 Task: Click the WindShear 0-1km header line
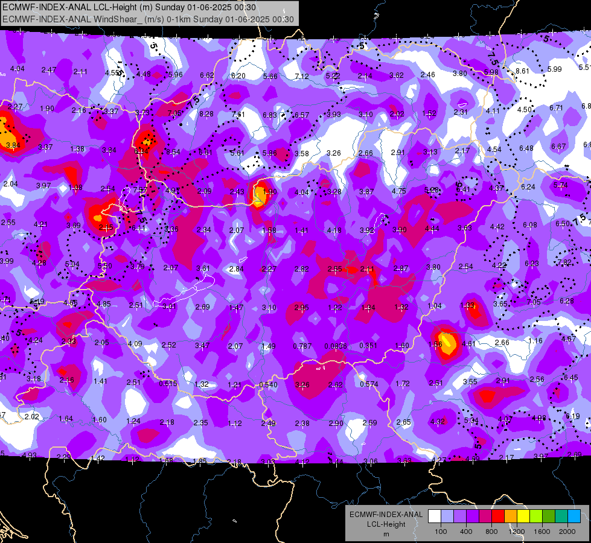(x=148, y=19)
